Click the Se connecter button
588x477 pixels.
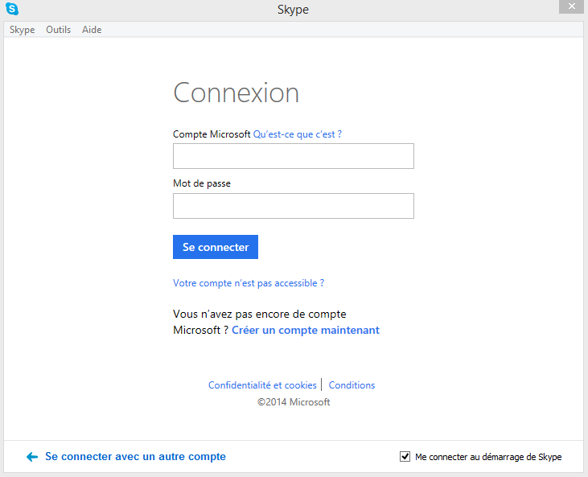216,247
